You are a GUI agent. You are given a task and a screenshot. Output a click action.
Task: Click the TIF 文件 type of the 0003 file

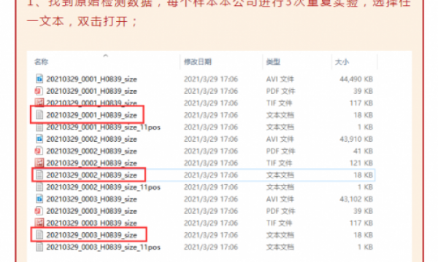click(x=279, y=223)
